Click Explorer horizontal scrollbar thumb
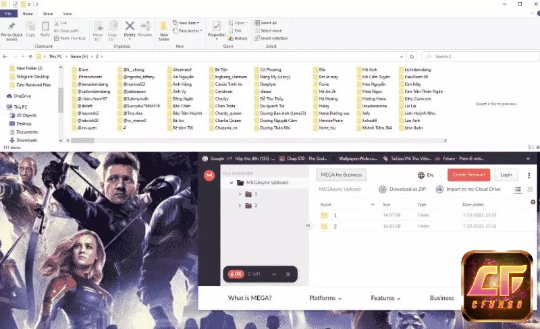This screenshot has height=329, width=540. point(82,140)
